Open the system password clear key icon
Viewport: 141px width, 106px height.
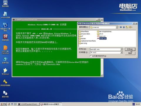pos(5,83)
